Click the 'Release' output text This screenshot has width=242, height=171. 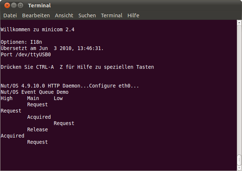tap(38, 129)
